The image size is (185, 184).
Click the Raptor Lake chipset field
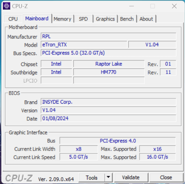click(109, 64)
